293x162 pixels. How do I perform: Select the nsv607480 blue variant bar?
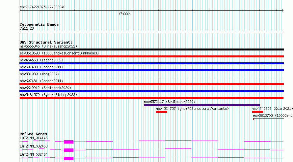click(151, 70)
